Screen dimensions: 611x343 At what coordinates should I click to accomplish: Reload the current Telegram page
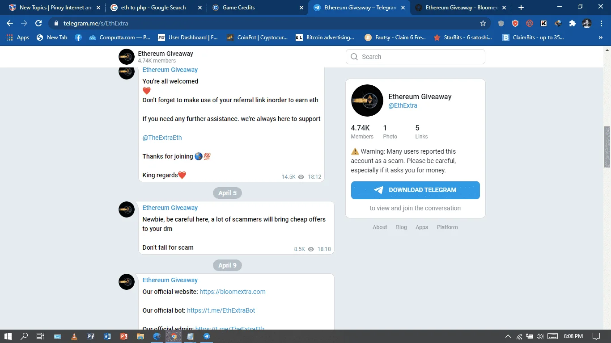click(38, 23)
